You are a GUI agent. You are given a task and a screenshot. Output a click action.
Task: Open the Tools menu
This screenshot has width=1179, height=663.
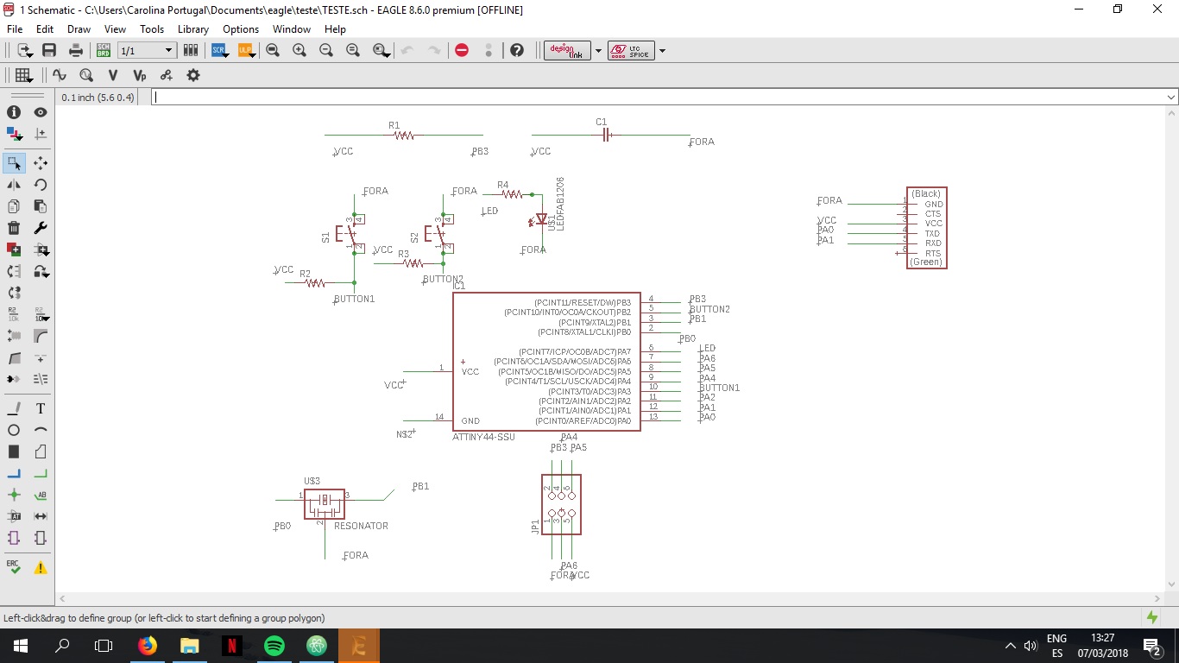click(x=152, y=29)
